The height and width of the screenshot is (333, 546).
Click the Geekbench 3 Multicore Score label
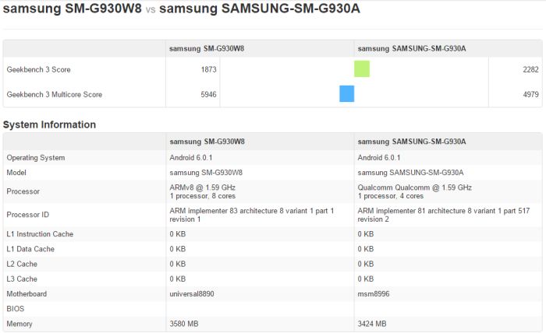tap(54, 94)
